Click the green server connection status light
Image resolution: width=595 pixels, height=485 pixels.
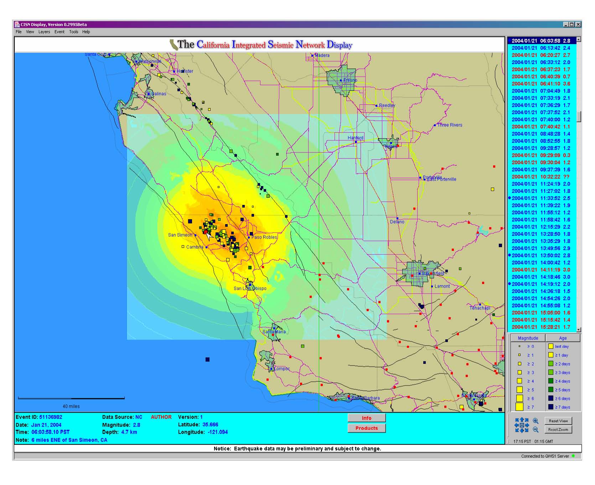pyautogui.click(x=573, y=456)
